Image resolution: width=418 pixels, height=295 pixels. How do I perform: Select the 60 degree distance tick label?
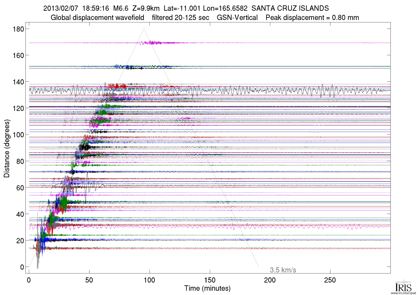20,188
